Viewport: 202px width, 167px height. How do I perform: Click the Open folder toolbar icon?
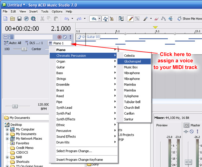(12, 19)
